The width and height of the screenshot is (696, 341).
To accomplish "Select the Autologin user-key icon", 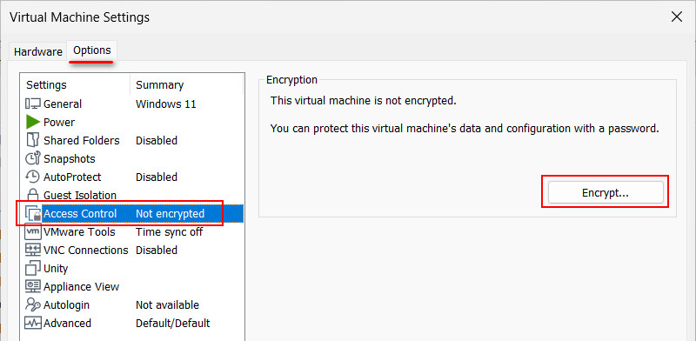I will 33,304.
